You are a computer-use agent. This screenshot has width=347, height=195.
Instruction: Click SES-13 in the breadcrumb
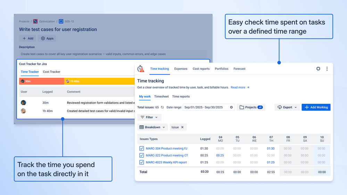click(x=69, y=22)
